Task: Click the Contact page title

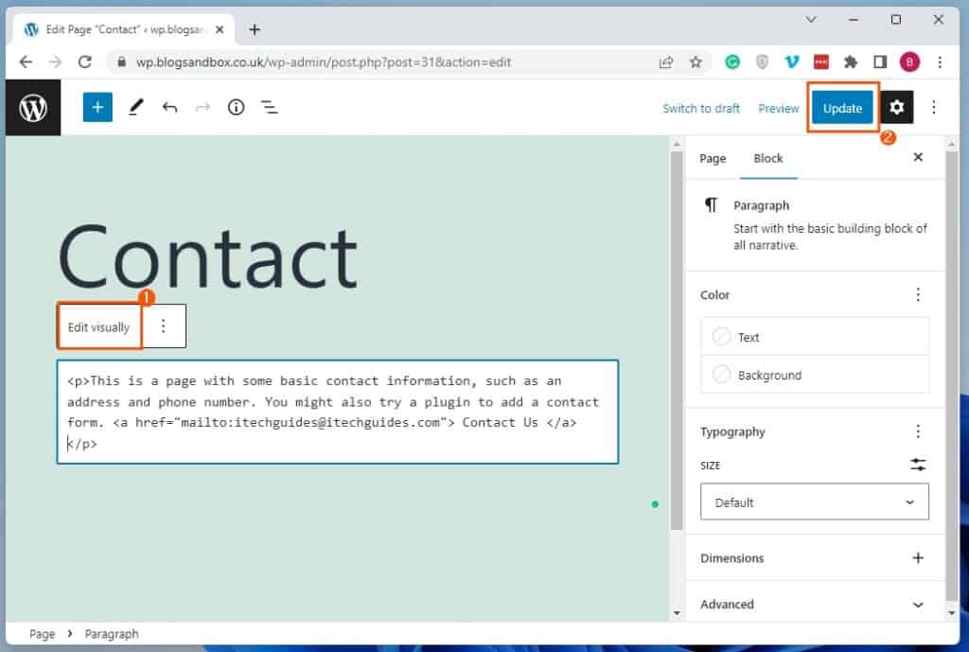Action: click(x=208, y=256)
